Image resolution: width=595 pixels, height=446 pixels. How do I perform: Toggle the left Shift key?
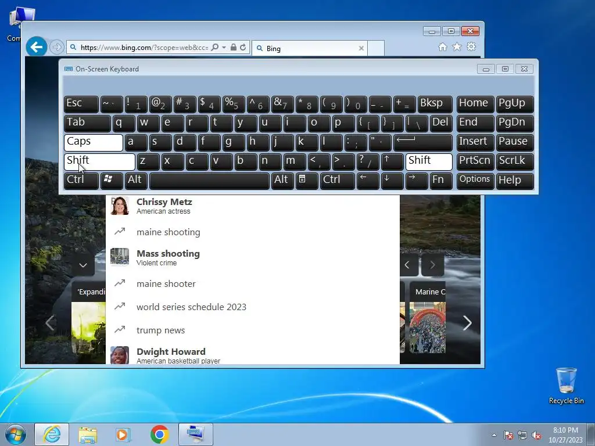99,162
